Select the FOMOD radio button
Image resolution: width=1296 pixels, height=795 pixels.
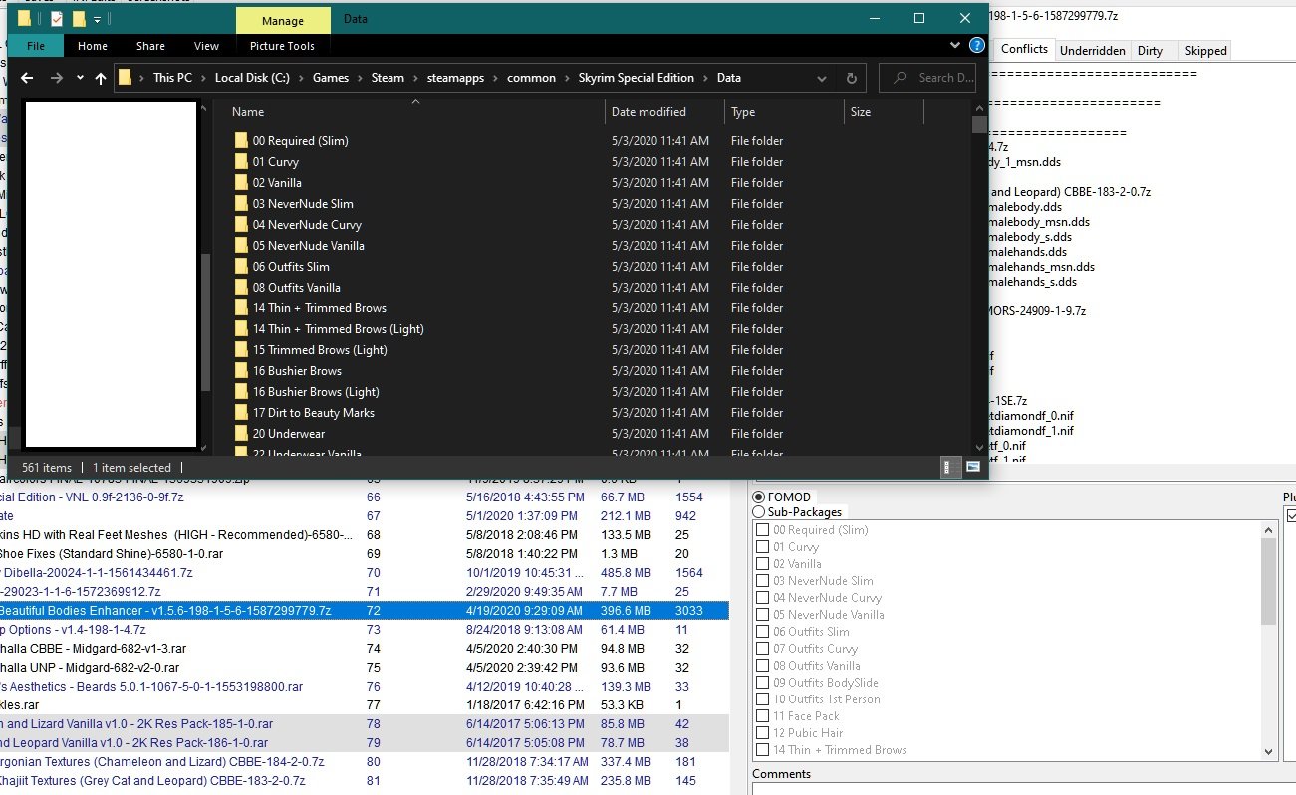point(759,497)
